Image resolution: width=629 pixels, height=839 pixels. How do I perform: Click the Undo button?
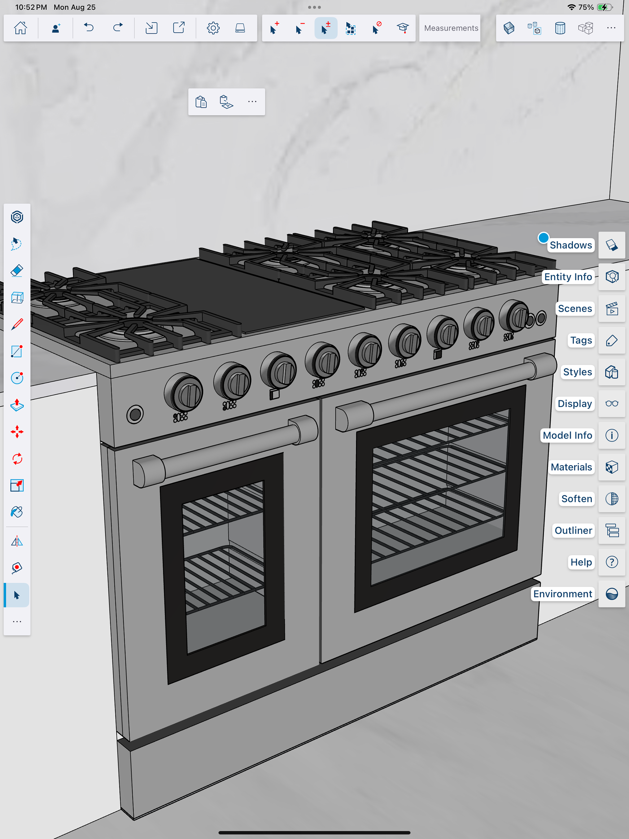(89, 28)
